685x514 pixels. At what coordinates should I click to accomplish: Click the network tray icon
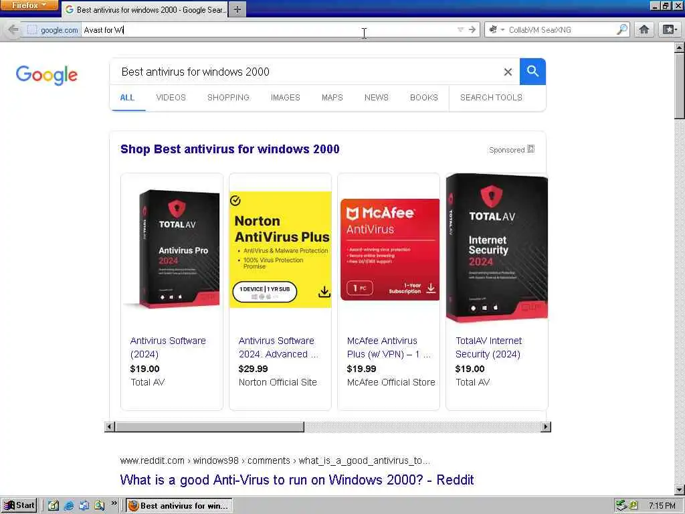(x=621, y=506)
